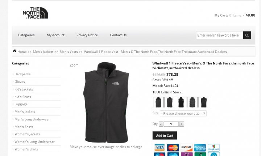Open Gloves category
Screen dimensions: 261x156
coord(20,82)
